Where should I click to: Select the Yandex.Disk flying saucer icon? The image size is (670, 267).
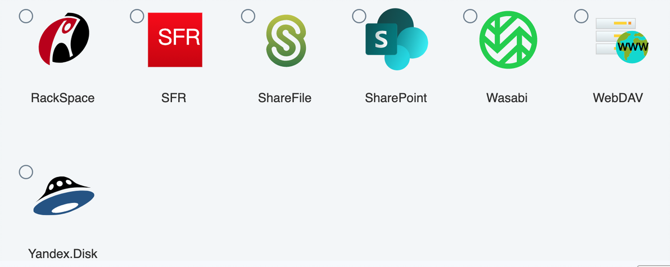tap(64, 195)
